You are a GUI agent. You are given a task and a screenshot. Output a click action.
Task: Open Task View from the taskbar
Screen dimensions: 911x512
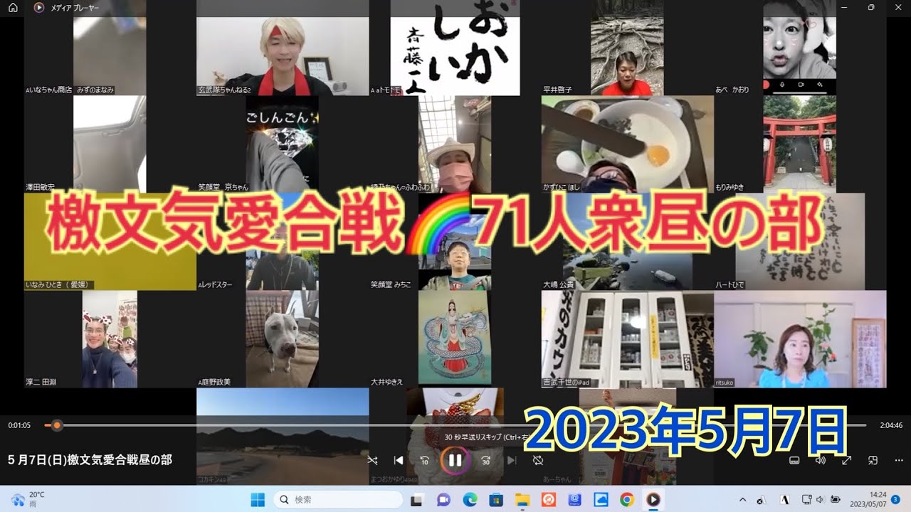coord(417,499)
